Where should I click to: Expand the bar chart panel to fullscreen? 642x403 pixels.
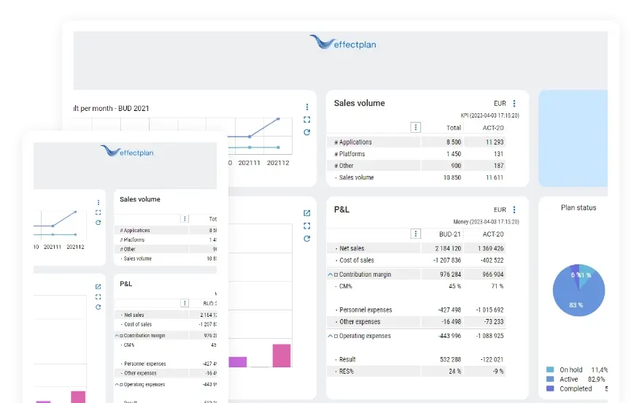click(x=307, y=226)
